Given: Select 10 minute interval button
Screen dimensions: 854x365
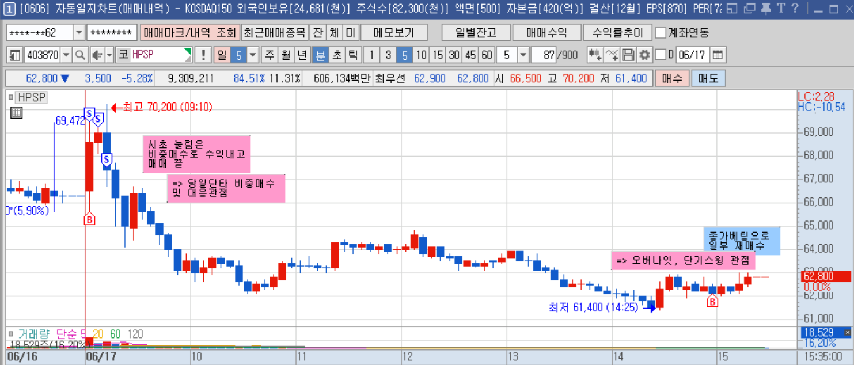Looking at the screenshot, I should [422, 55].
